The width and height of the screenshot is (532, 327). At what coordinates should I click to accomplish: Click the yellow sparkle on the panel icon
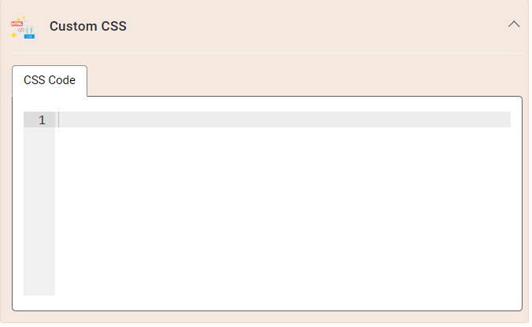(13, 35)
